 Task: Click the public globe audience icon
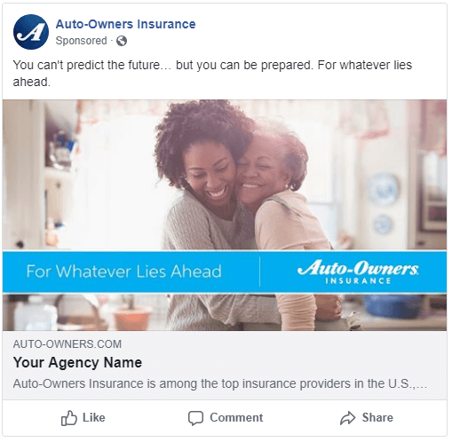tap(122, 41)
